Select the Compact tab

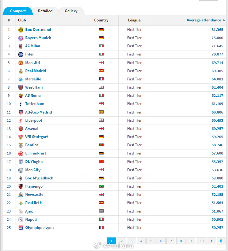point(18,11)
